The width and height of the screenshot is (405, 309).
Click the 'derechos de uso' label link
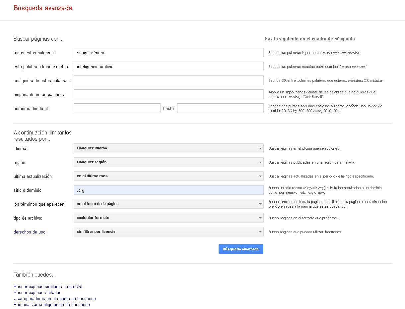point(30,232)
